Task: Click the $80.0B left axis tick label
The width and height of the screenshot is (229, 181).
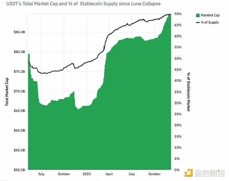Action: 19,52
